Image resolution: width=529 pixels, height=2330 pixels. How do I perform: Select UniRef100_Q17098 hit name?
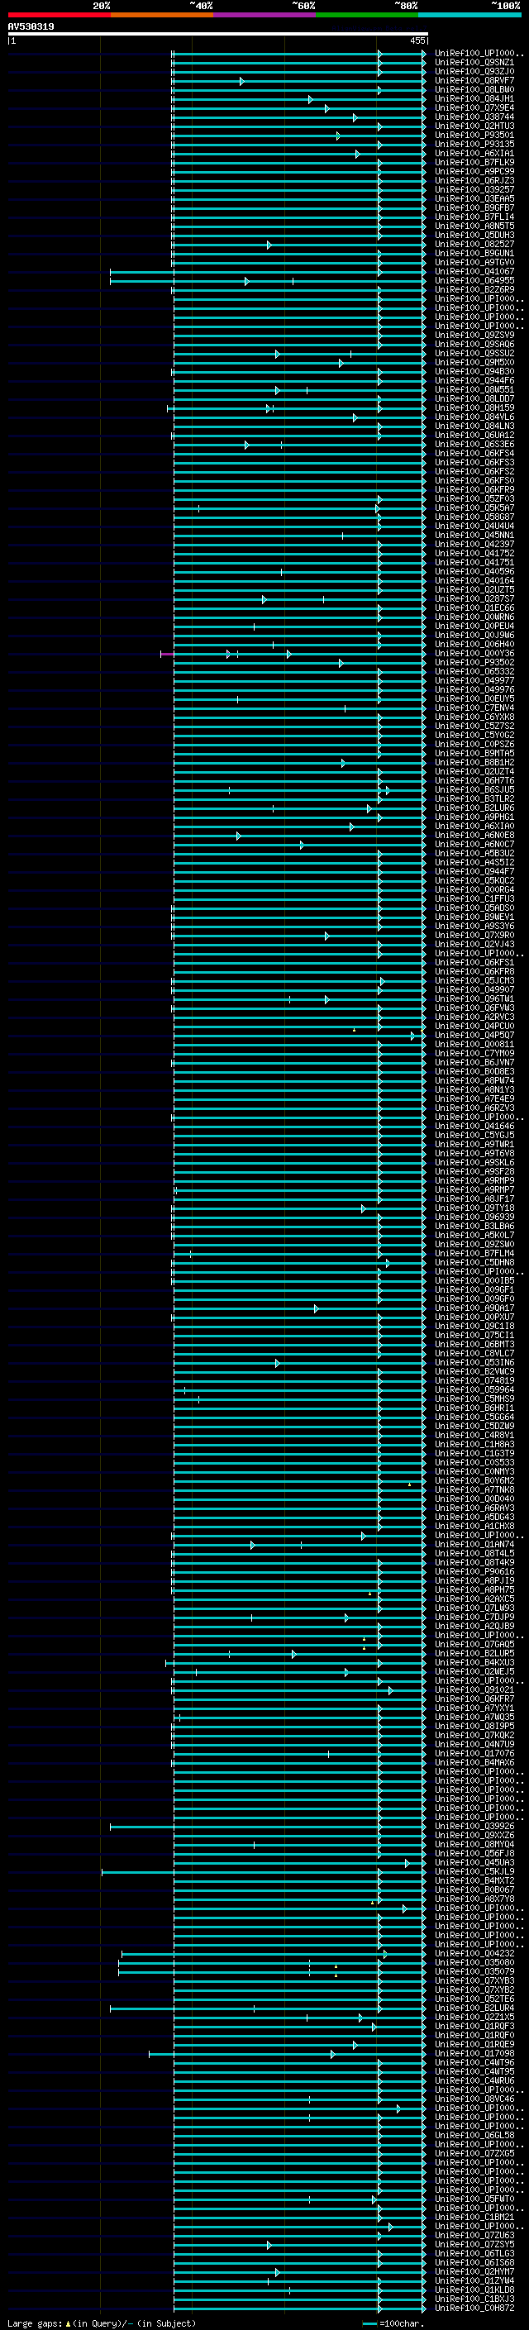[x=474, y=2053]
